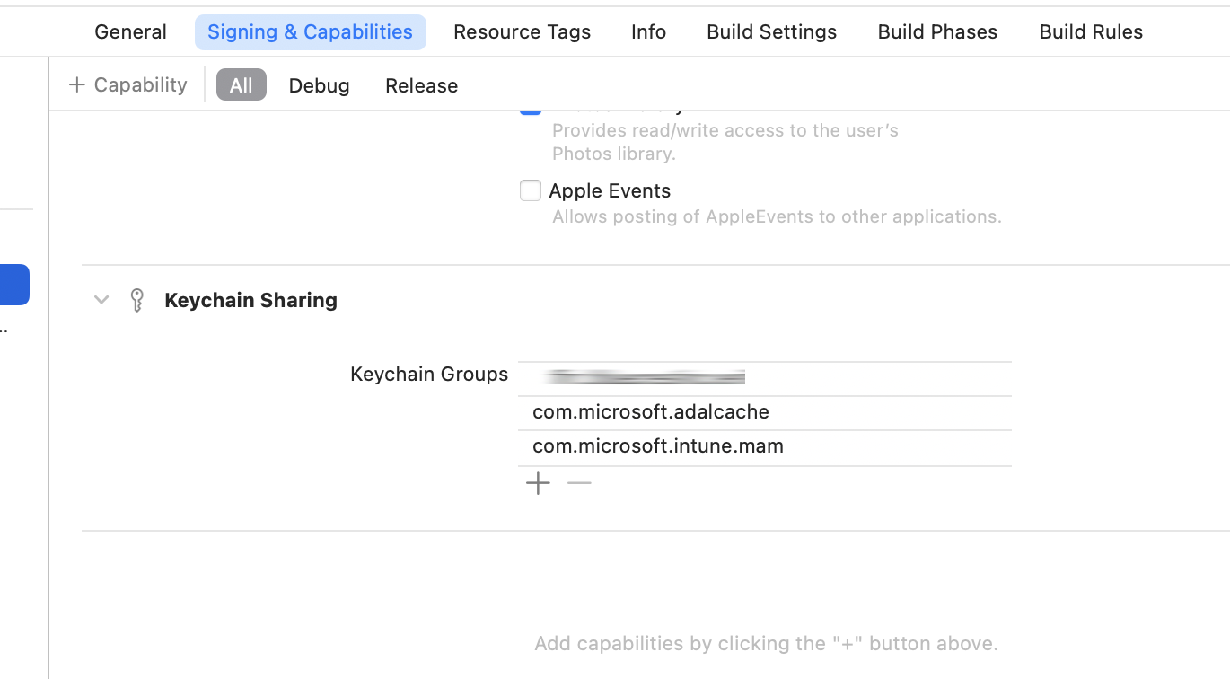Open the Capability library
This screenshot has height=679, width=1230.
128,84
